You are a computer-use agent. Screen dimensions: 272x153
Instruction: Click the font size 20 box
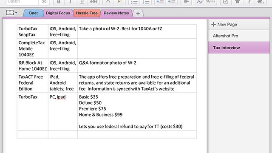[44, 2]
